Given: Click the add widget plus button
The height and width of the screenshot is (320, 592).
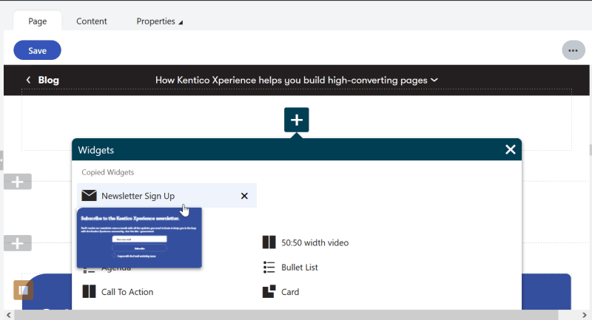Looking at the screenshot, I should (296, 120).
